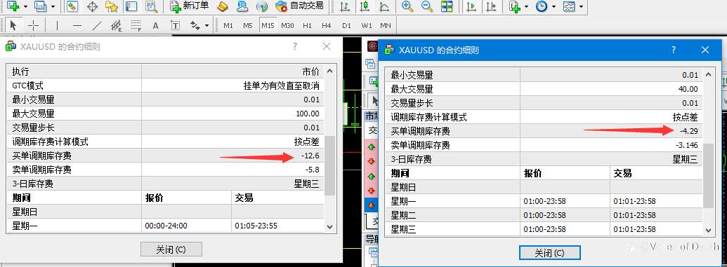Screen dimensions: 727x267
Task: Expand periods dropdown arrow
Action: (554, 6)
